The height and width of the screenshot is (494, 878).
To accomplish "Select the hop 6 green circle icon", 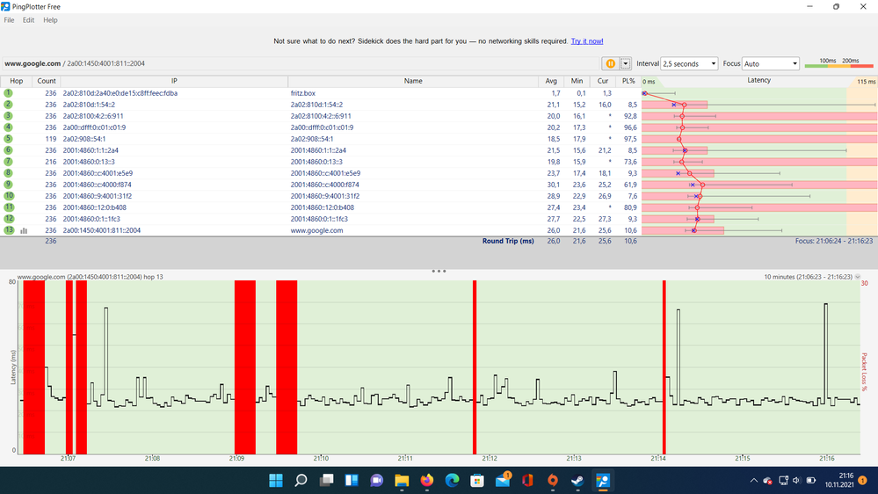I will point(9,150).
